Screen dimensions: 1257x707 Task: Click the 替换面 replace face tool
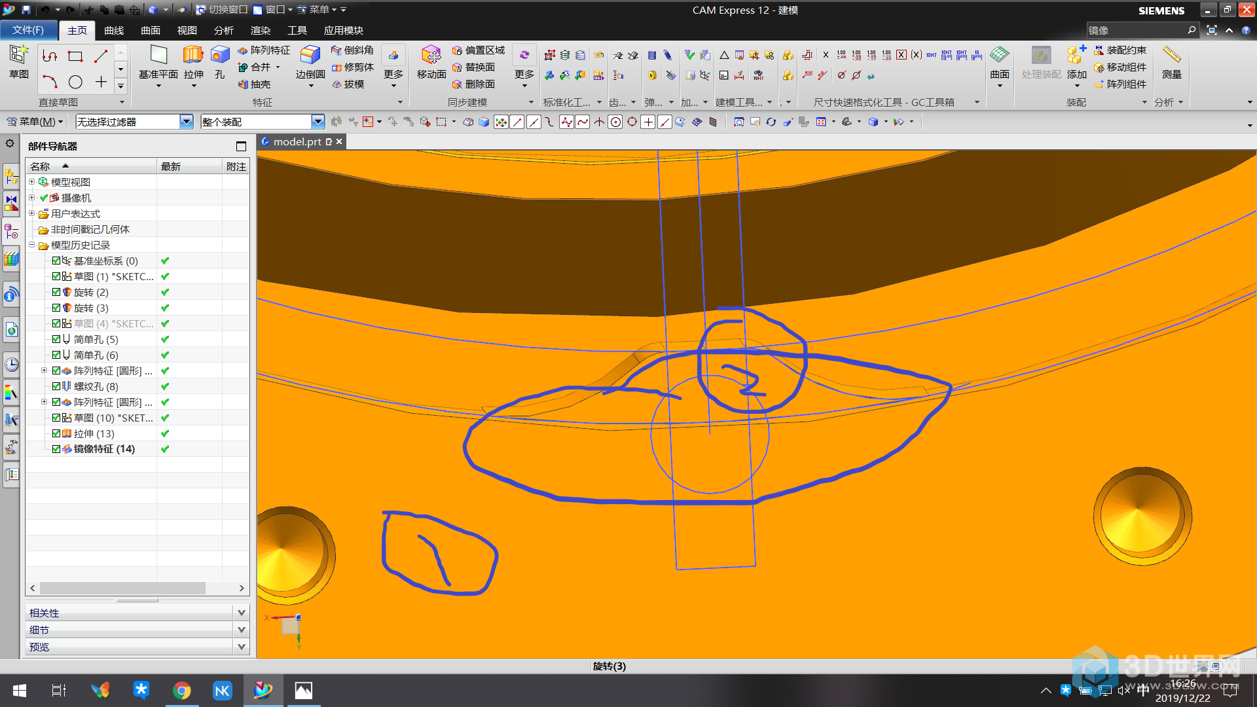[473, 67]
